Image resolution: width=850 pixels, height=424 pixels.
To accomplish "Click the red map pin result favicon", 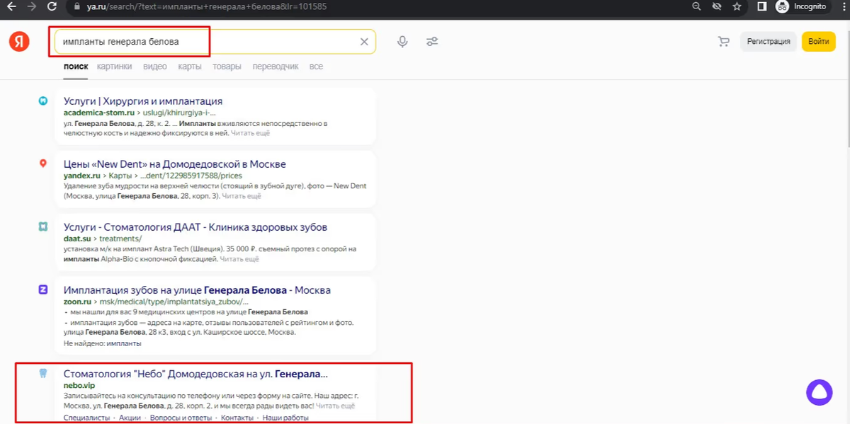I will coord(43,164).
